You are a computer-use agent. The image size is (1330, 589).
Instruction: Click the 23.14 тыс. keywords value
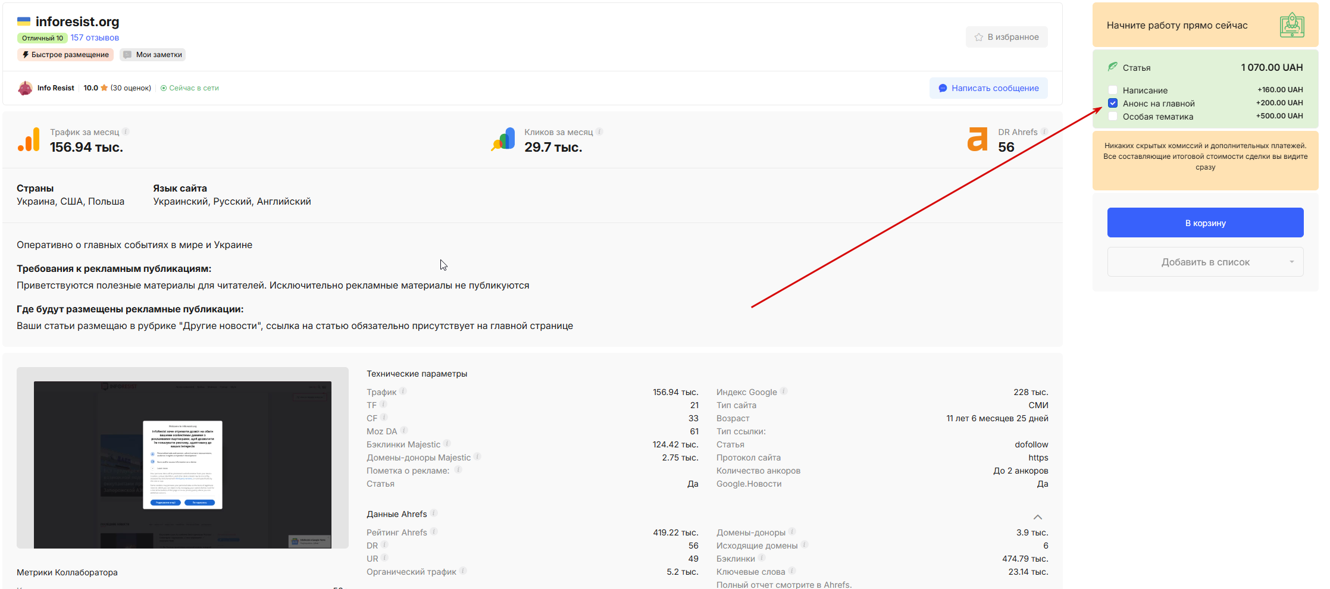tap(1028, 572)
